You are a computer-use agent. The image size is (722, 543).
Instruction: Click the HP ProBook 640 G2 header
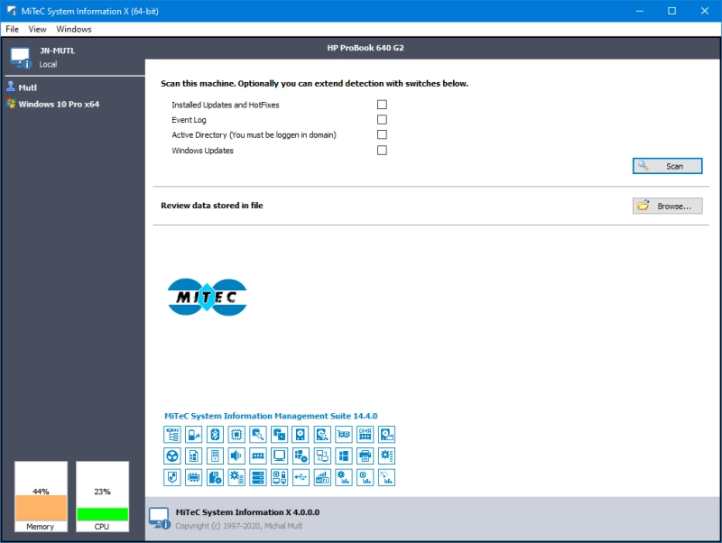click(x=366, y=48)
